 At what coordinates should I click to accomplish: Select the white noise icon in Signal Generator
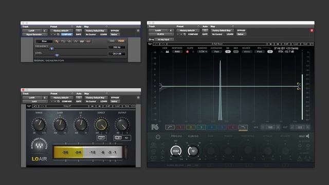[x=82, y=41]
